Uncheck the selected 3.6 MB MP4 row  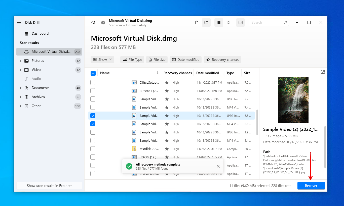click(x=93, y=124)
